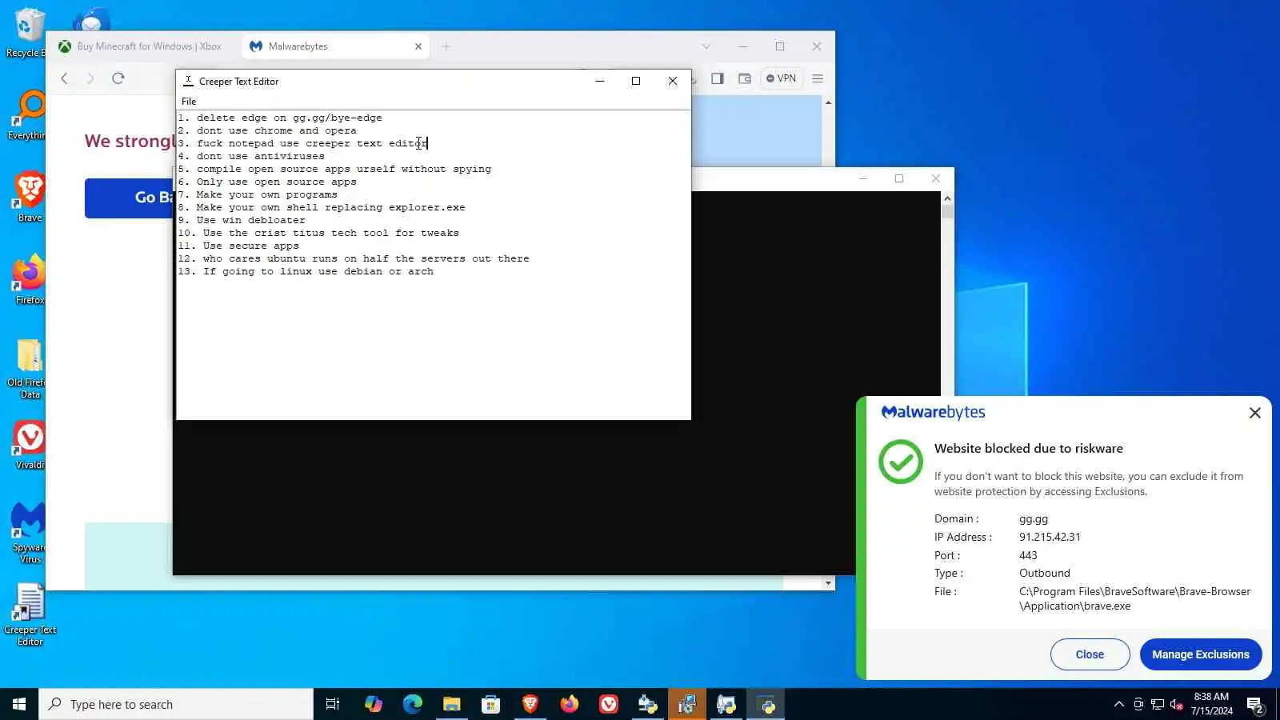Open the Firefox desktop shortcut
The height and width of the screenshot is (720, 1280).
30,279
